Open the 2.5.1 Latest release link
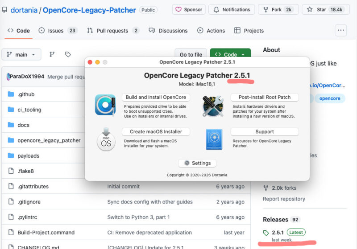Viewport: 357px width, 249px height. [288, 233]
